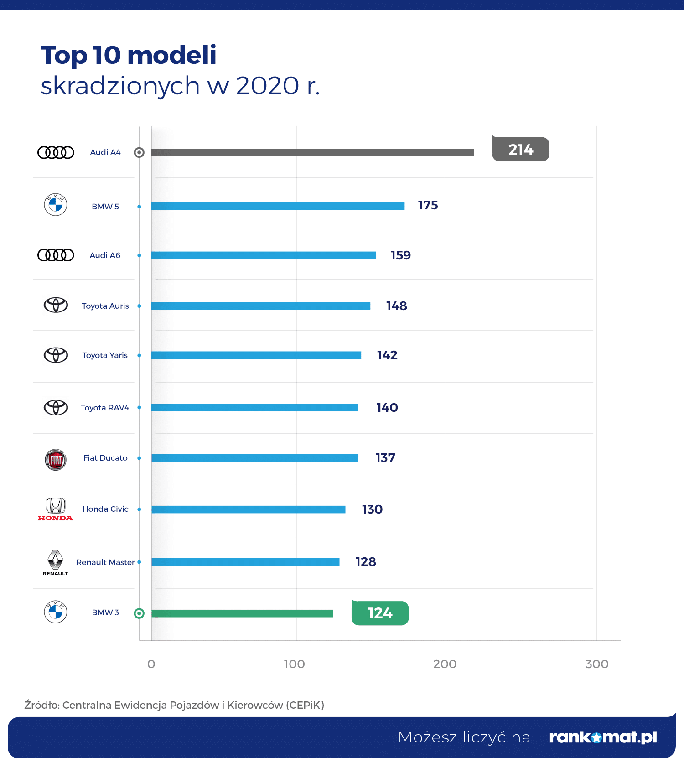Image resolution: width=684 pixels, height=768 pixels.
Task: Click the gray 214 value badge
Action: click(520, 150)
